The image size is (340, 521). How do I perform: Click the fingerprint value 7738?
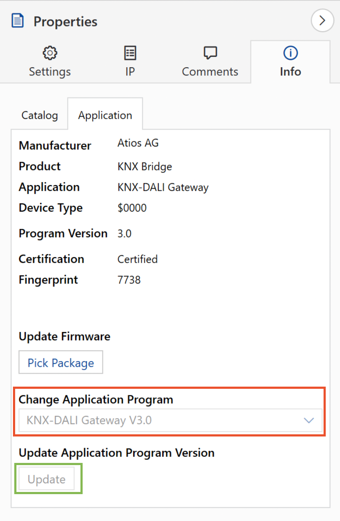coord(129,280)
